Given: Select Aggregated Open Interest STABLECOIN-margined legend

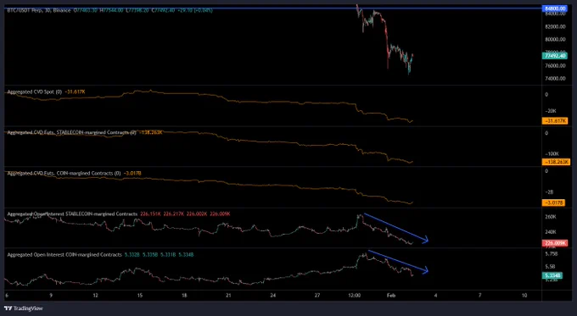Looking at the screenshot, I should click(x=72, y=213).
